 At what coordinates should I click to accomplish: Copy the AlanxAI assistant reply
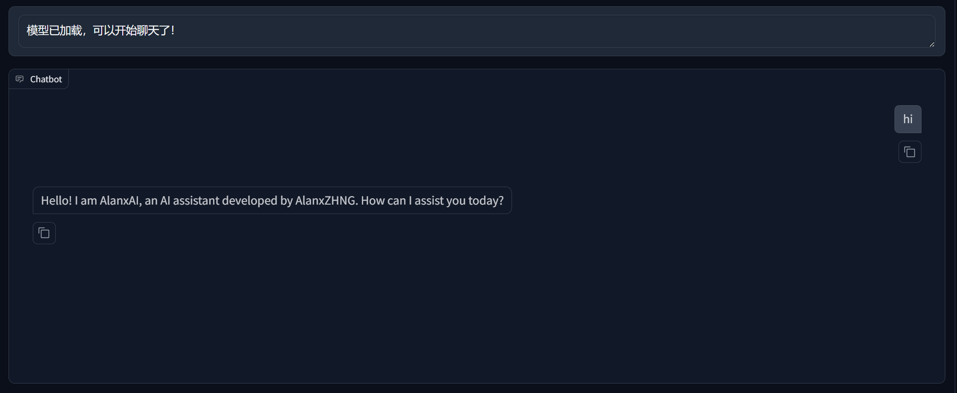(x=44, y=233)
